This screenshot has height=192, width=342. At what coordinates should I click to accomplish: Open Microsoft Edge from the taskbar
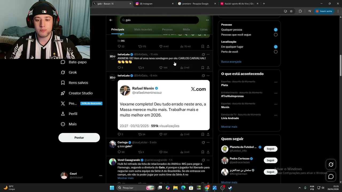coord(183,188)
